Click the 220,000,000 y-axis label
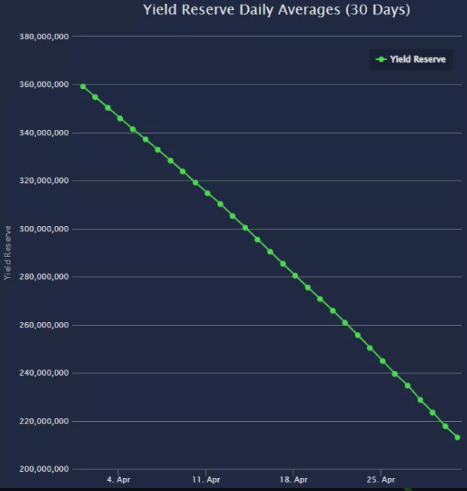This screenshot has width=467, height=491. click(x=43, y=421)
